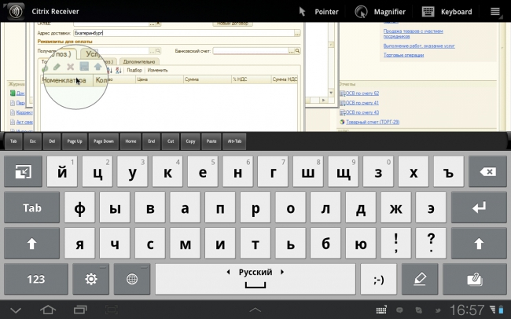Activate the Magnifier tool in Citrix bar
This screenshot has height=319, width=511.
coord(380,12)
